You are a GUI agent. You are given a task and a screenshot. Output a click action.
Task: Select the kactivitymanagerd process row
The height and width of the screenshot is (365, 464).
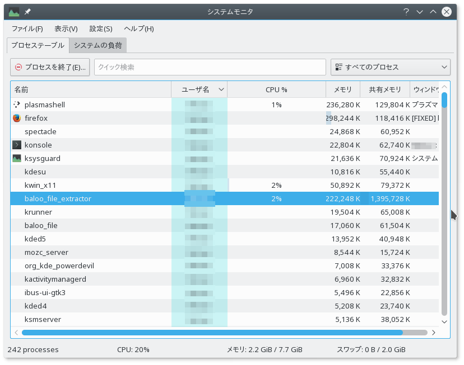(225, 279)
